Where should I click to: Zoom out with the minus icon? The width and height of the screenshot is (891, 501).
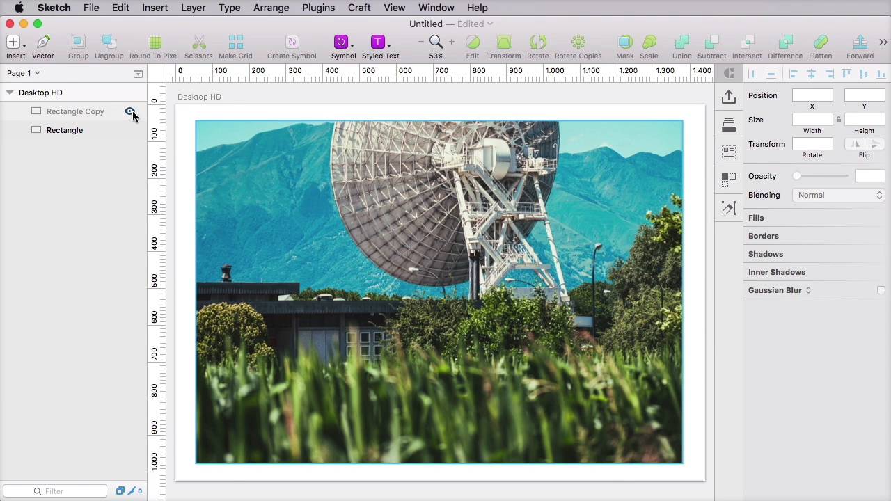(x=420, y=42)
